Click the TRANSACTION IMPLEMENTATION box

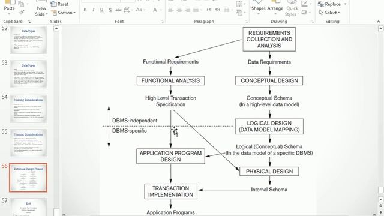[170, 191]
